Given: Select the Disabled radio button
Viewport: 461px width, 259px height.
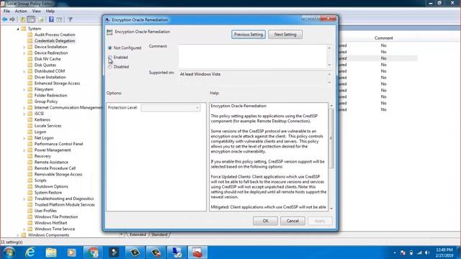Looking at the screenshot, I should tap(110, 67).
